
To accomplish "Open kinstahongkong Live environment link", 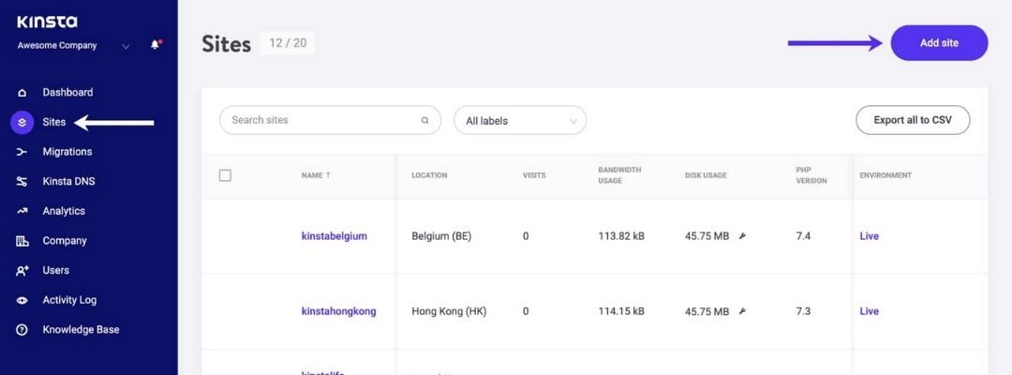I will (x=870, y=311).
